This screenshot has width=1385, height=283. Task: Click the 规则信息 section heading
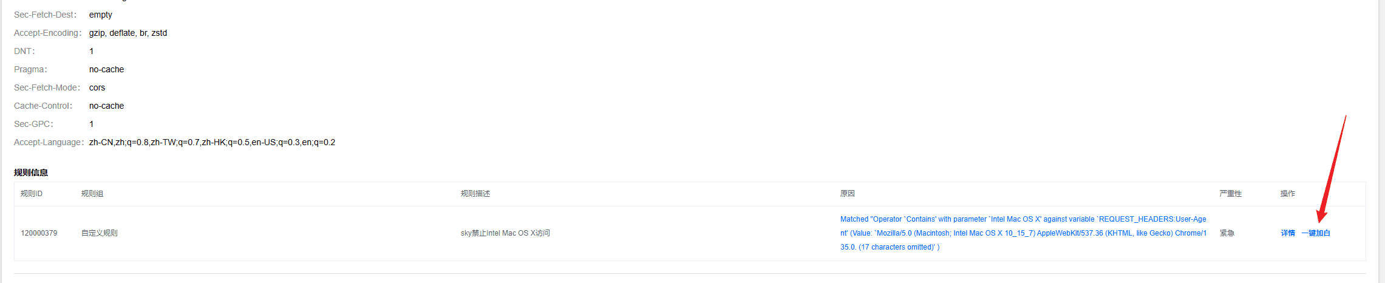click(31, 172)
